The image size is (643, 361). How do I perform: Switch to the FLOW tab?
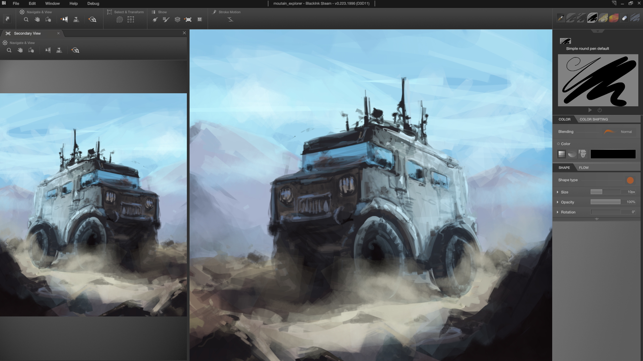click(584, 168)
